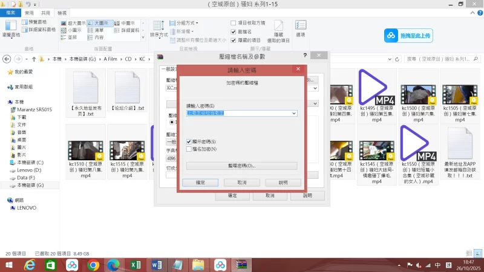The height and width of the screenshot is (272, 484).
Task: Click 確定 in password dialog
Action: [x=200, y=183]
